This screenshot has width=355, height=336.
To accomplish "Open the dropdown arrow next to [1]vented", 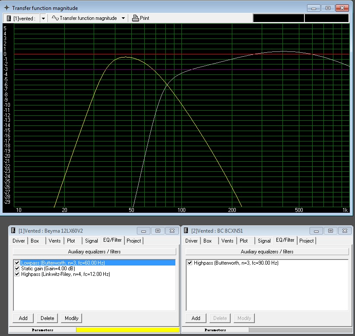I will tap(43, 18).
